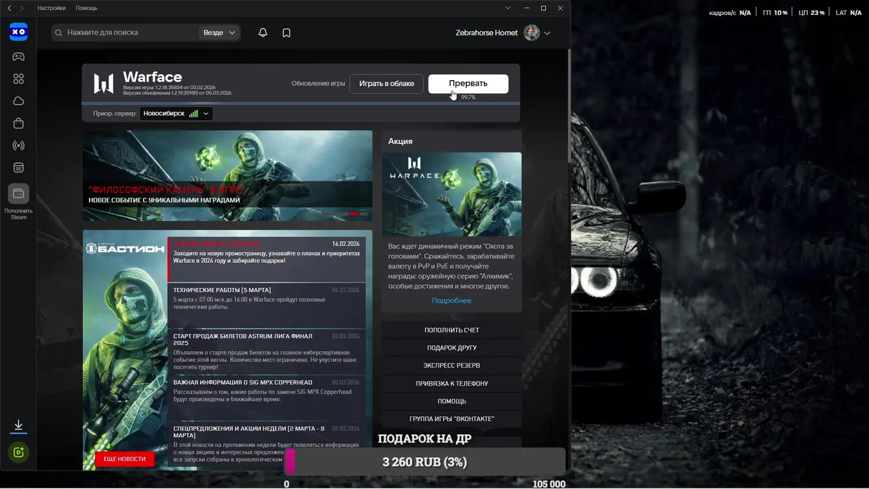
Task: Click the Акция Warface promo image
Action: (x=451, y=194)
